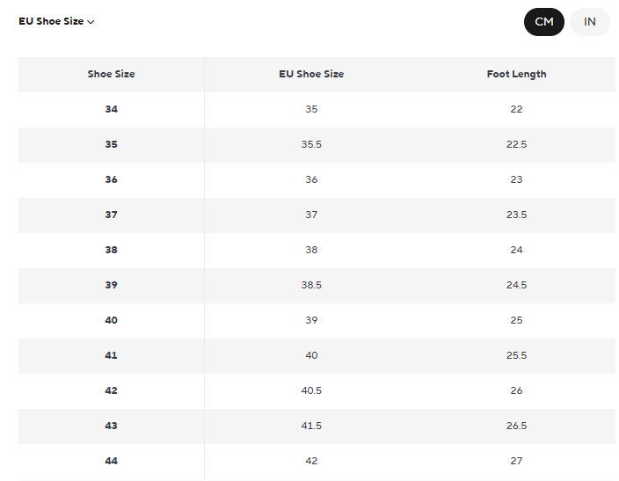Open the EU Shoe Size dropdown
This screenshot has width=619, height=481.
pos(56,21)
